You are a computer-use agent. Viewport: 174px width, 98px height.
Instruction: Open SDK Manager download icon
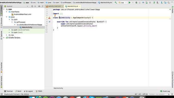[162, 2]
